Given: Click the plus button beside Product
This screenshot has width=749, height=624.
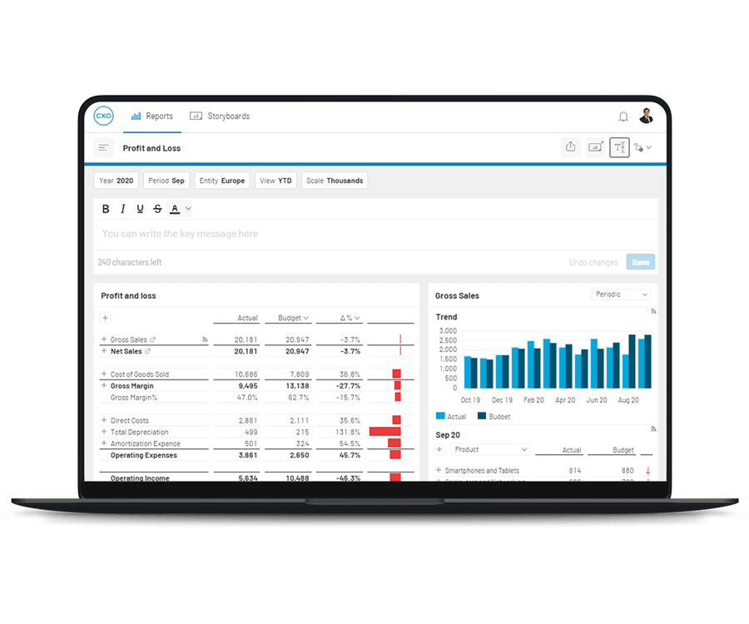Looking at the screenshot, I should (x=439, y=450).
